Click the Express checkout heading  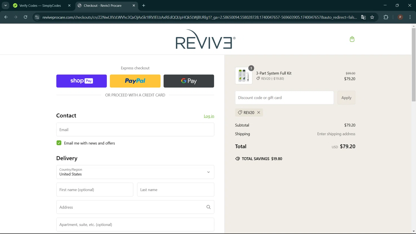coord(135,68)
